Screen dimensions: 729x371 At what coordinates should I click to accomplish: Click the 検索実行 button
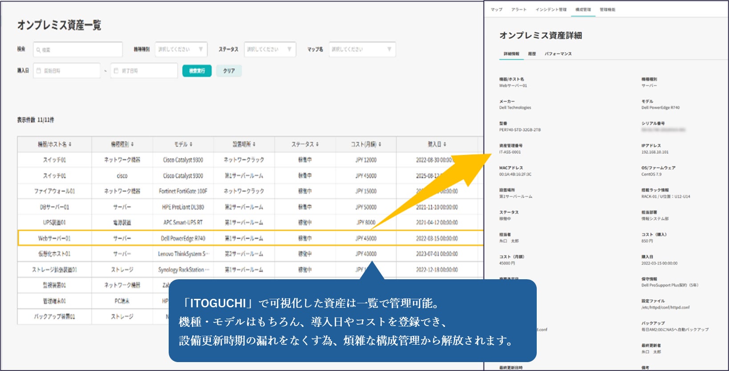coord(197,71)
